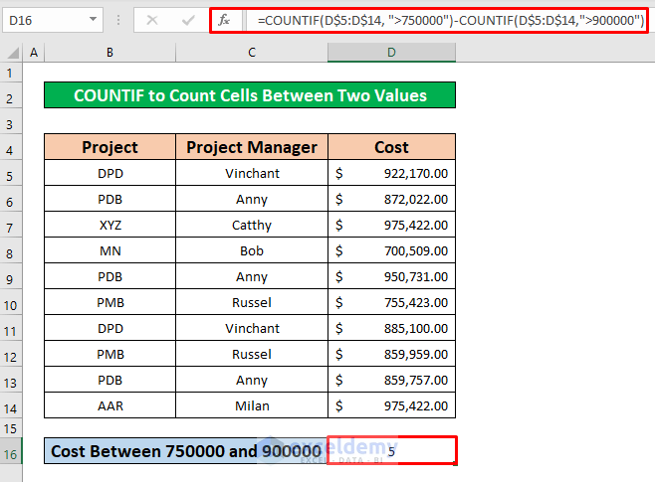Screen dimensions: 655x482
Task: Click the Enter checkmark formula icon
Action: 184,19
